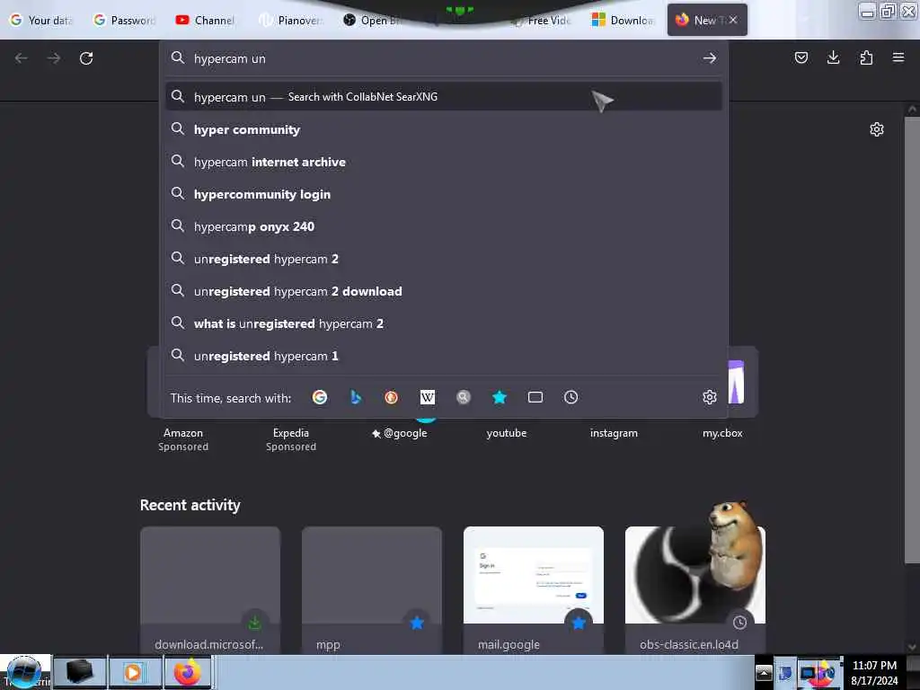This screenshot has height=690, width=920.
Task: Open the Downloads panel icon
Action: point(833,57)
